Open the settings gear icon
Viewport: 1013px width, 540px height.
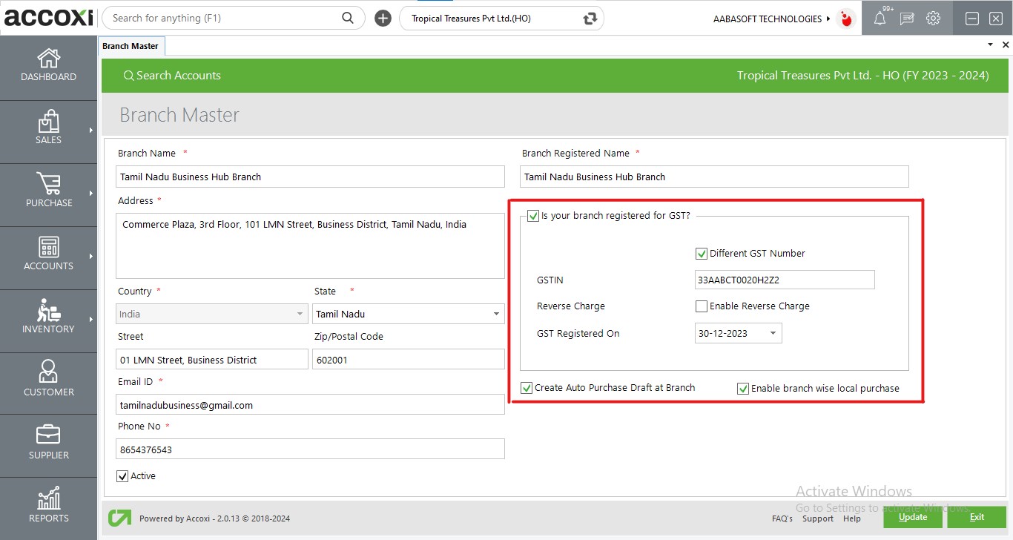tap(933, 19)
